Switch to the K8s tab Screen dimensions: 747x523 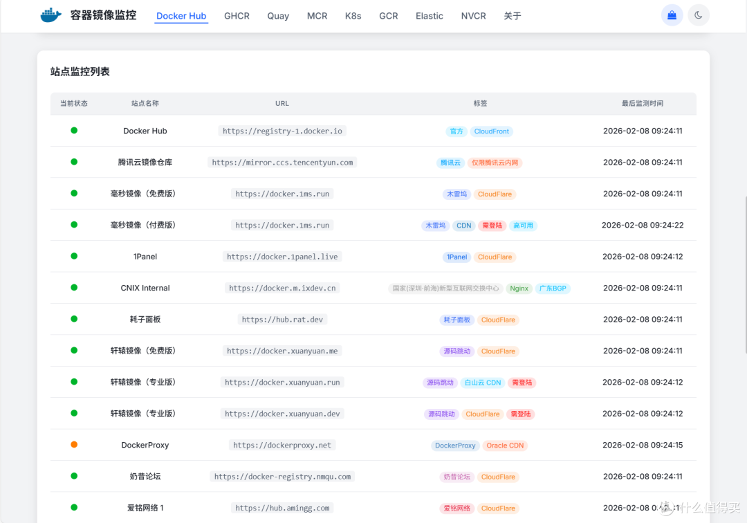[x=353, y=16]
